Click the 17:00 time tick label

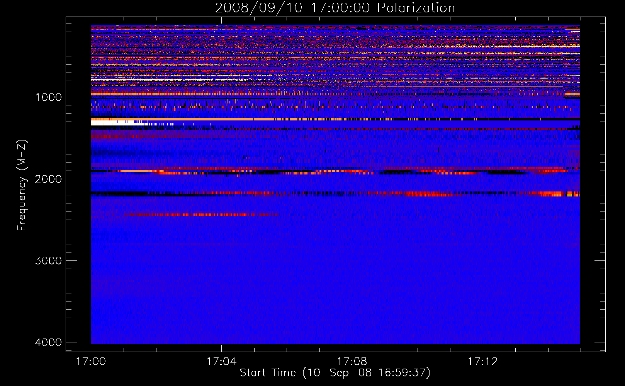91,362
